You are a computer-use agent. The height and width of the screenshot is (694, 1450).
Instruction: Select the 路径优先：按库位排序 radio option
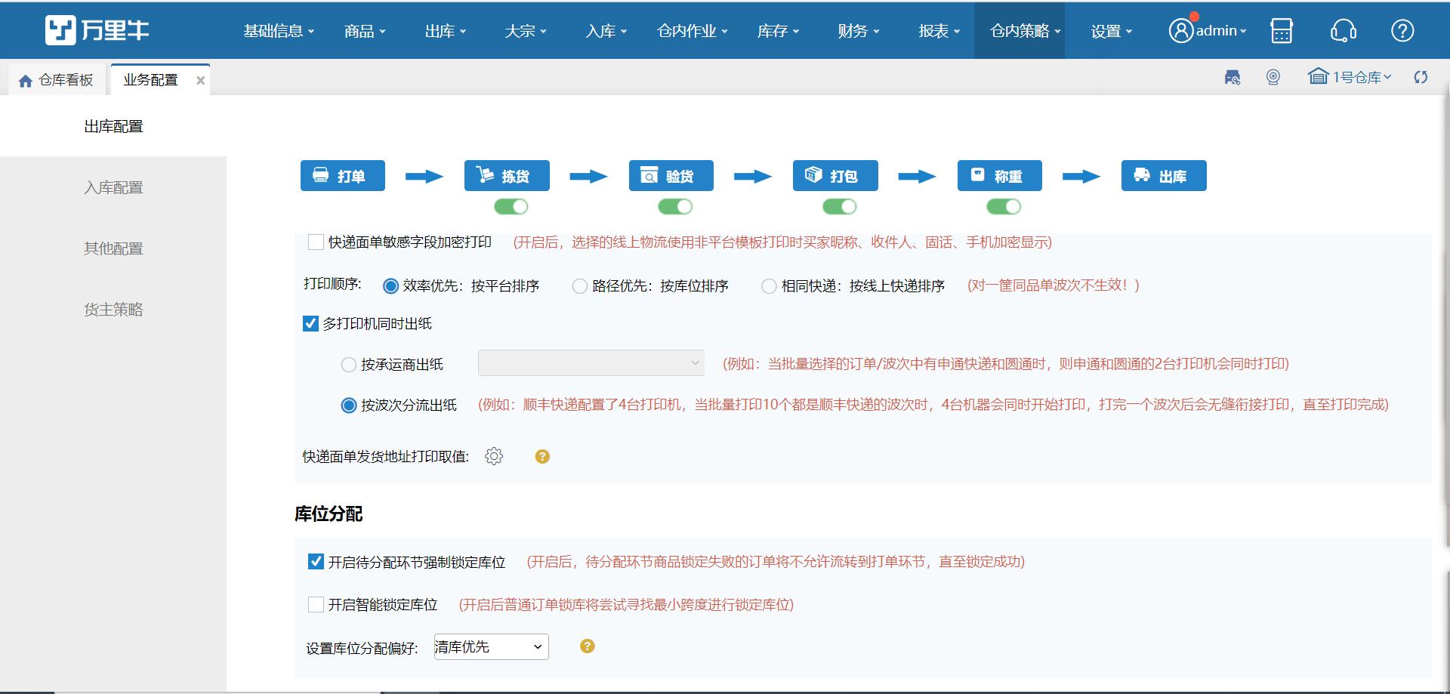click(x=580, y=286)
